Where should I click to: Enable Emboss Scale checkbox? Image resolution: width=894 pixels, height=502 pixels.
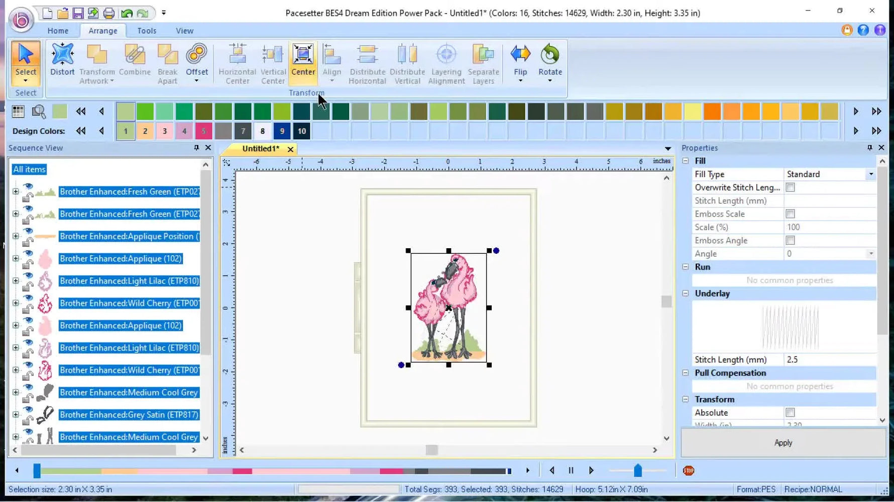tap(790, 214)
